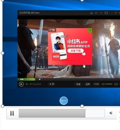Click the volume speaker icon of media bar

(111, 113)
